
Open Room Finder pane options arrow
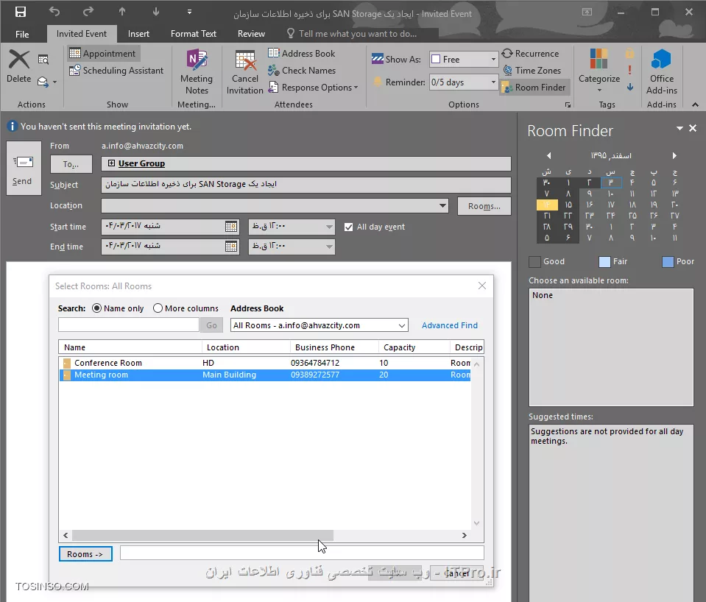679,128
